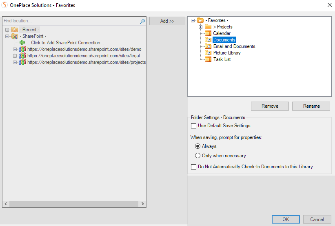The height and width of the screenshot is (226, 335).
Task: Check Do Not Automatically Check-In Documents
Action: [194, 167]
